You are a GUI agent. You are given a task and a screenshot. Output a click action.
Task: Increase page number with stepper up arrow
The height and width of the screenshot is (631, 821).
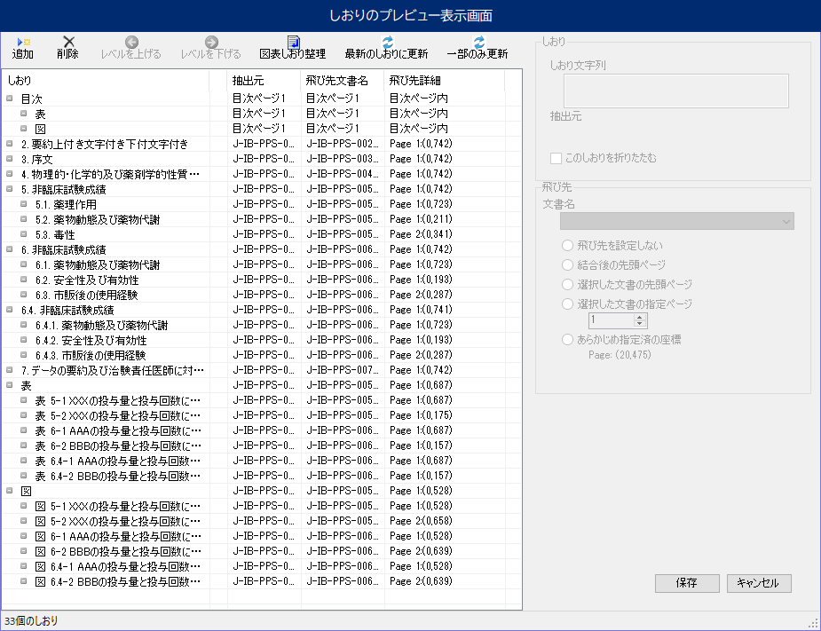click(x=639, y=317)
